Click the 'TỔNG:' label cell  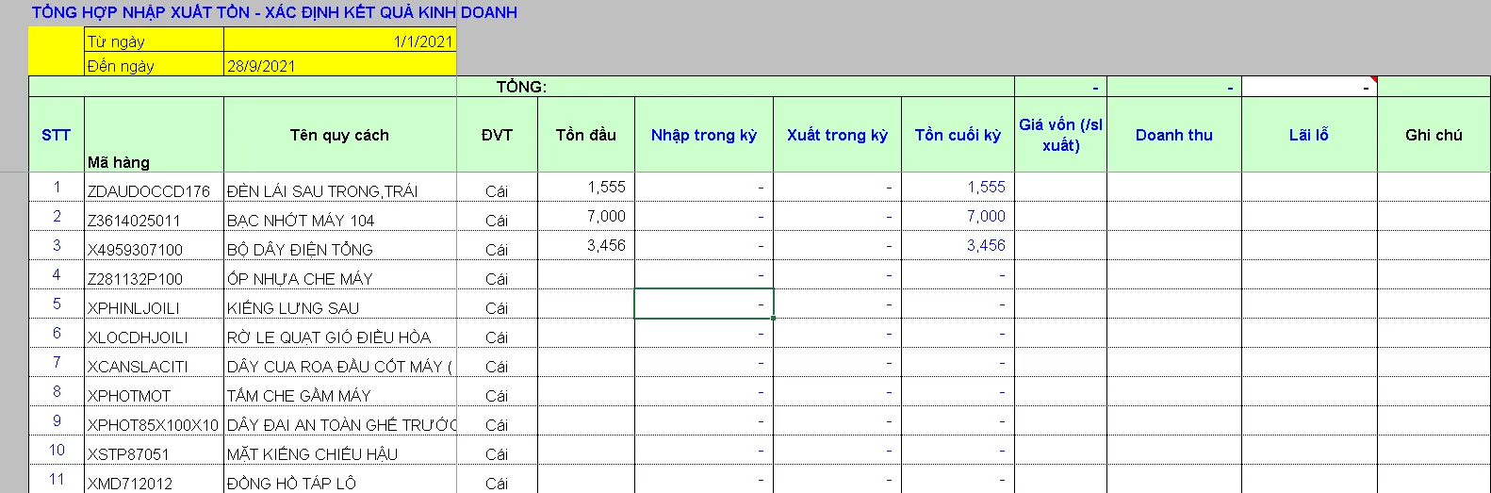click(521, 87)
